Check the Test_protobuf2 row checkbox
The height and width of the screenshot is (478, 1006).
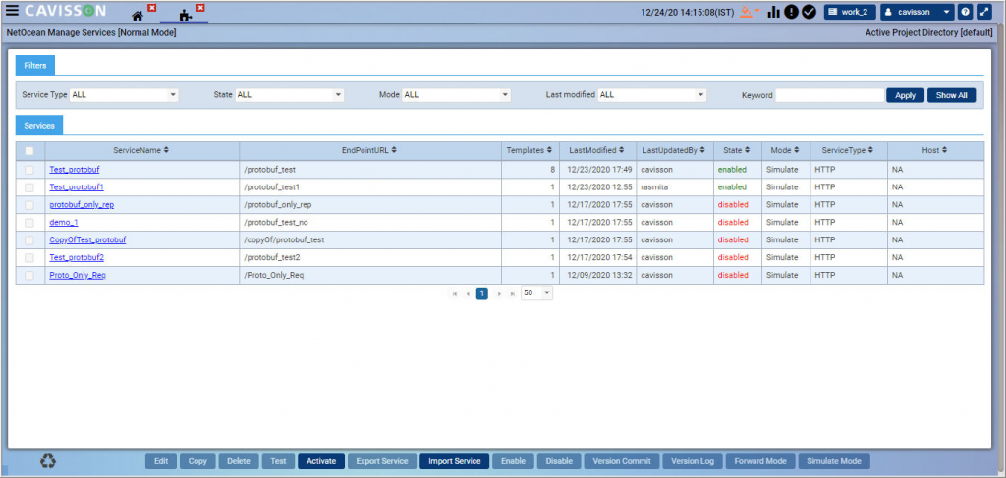(29, 257)
